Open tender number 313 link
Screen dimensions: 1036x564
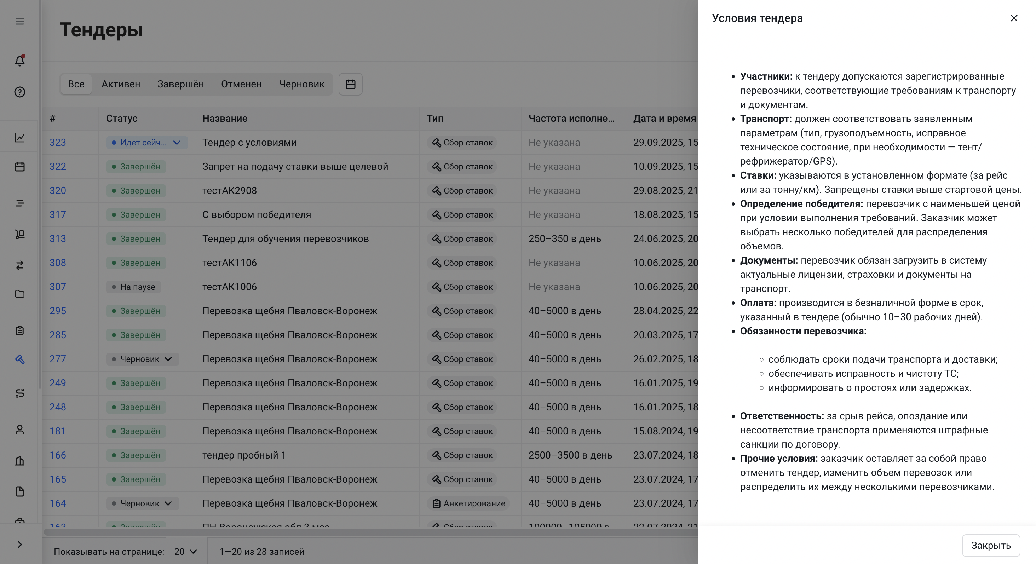coord(58,238)
